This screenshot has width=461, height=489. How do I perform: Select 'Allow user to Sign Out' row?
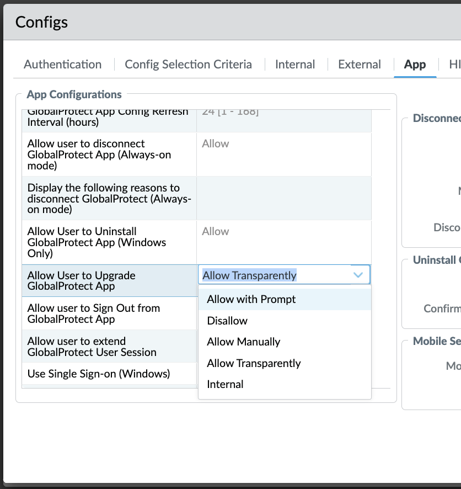[109, 313]
